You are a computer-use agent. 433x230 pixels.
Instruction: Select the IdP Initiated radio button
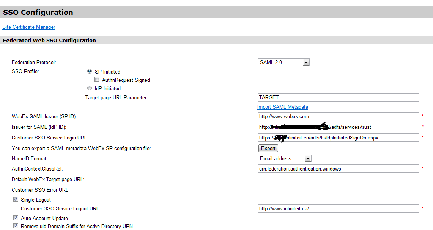90,88
